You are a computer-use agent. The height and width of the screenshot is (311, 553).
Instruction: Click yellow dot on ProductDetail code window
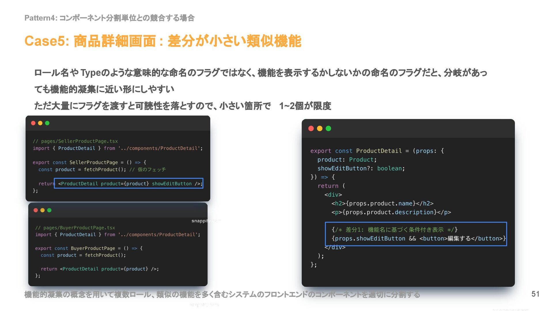click(320, 128)
